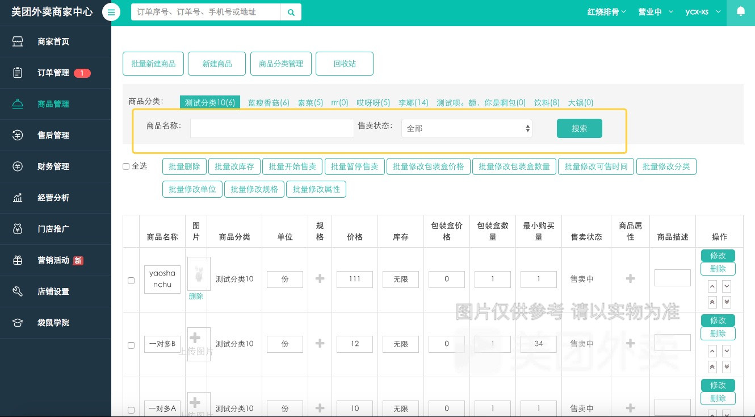Click the magnifier search icon in header
The width and height of the screenshot is (755, 417).
tap(291, 12)
